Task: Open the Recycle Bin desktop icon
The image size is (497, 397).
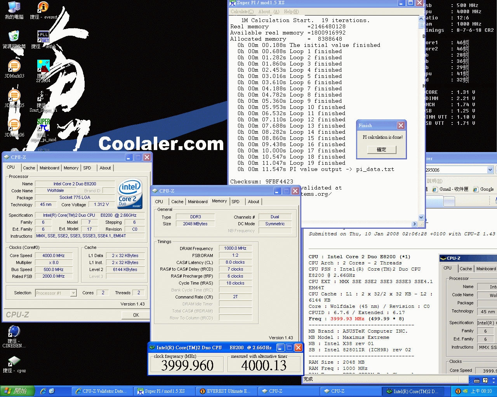Action: click(x=14, y=40)
